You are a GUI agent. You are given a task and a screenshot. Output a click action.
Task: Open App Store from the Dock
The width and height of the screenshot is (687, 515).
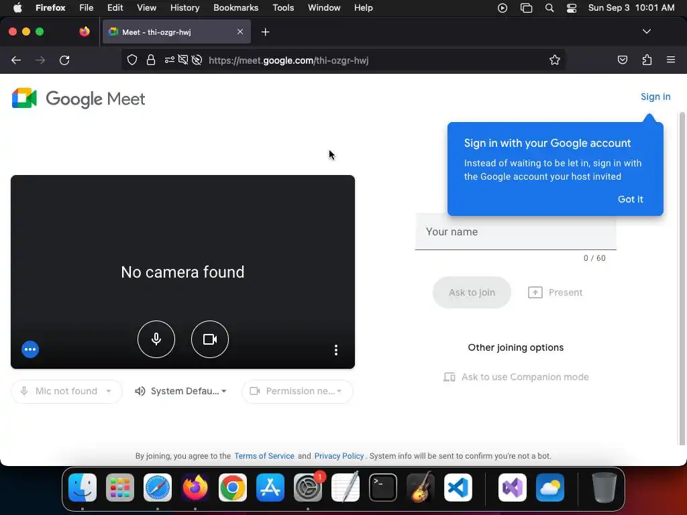click(x=270, y=488)
